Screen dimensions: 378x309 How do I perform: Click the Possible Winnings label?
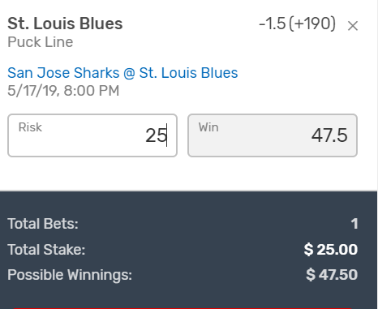tap(70, 275)
